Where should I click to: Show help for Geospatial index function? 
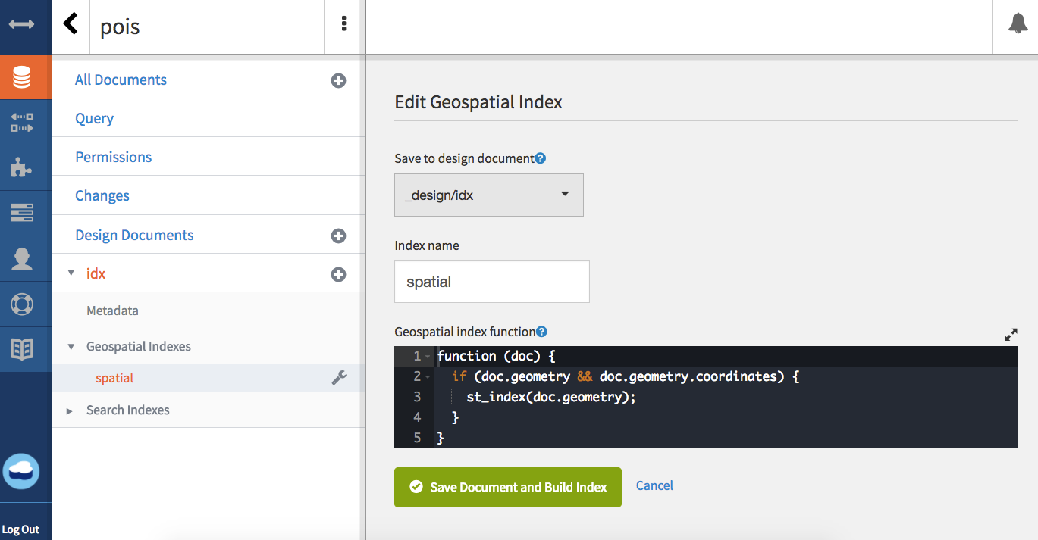541,332
